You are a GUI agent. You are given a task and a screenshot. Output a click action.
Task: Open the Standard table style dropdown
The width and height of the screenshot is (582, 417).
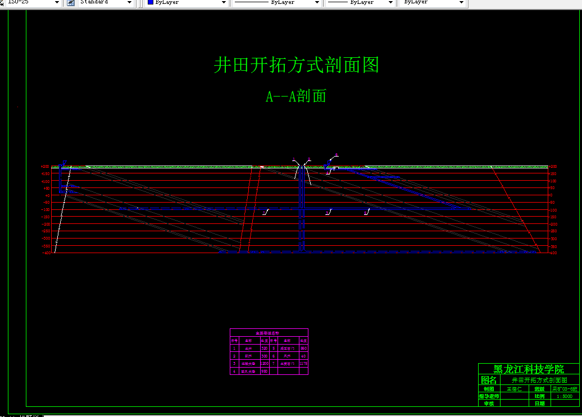[x=129, y=2]
